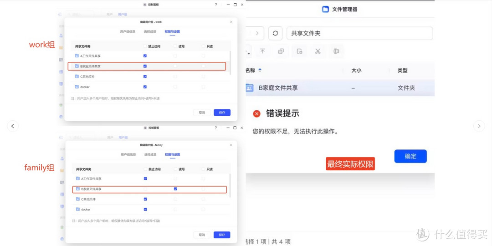
Task: Click the 共享文件夹 path field in file manager
Action: [x=359, y=33]
